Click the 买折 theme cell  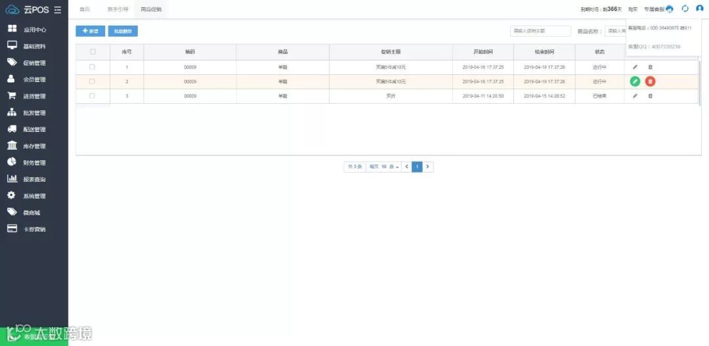coord(391,96)
